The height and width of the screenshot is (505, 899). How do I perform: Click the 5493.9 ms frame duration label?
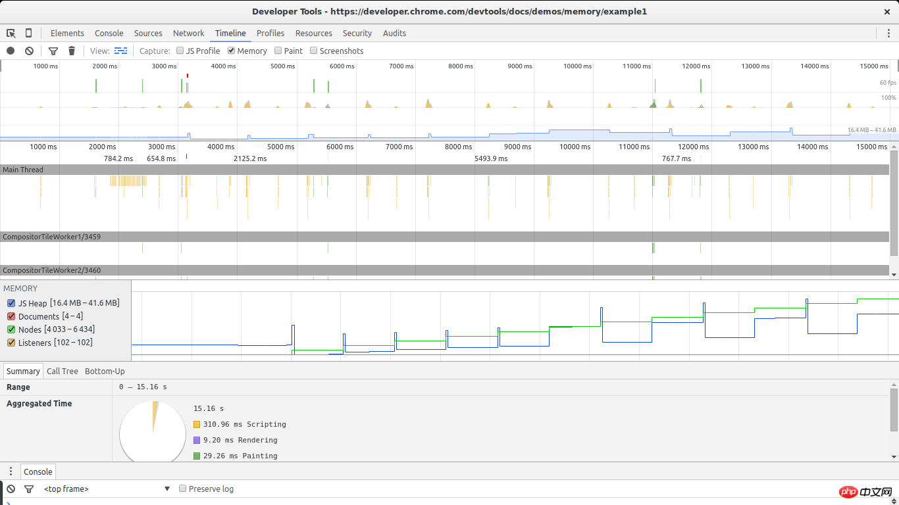click(491, 158)
